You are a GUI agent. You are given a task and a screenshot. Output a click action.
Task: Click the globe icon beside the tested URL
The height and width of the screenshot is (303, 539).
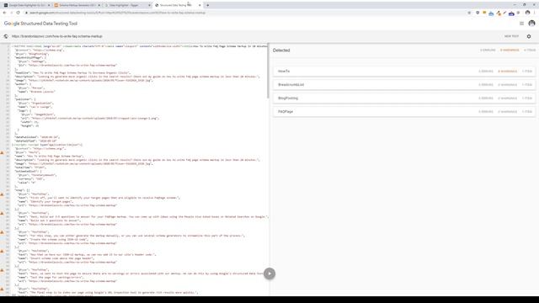(6, 36)
